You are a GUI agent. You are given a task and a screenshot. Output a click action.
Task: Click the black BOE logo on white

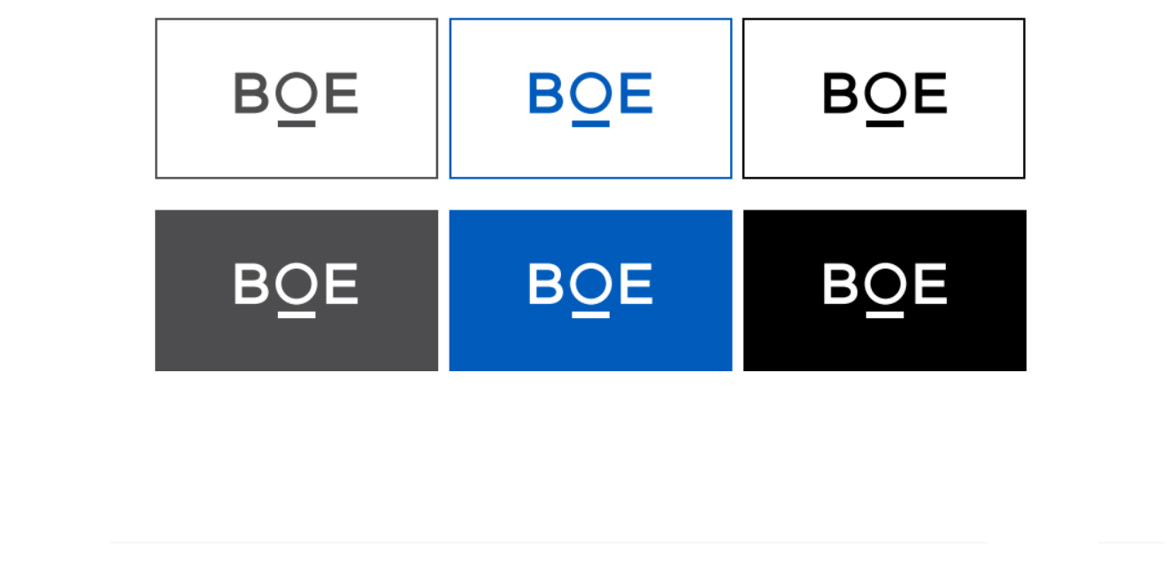pos(884,95)
